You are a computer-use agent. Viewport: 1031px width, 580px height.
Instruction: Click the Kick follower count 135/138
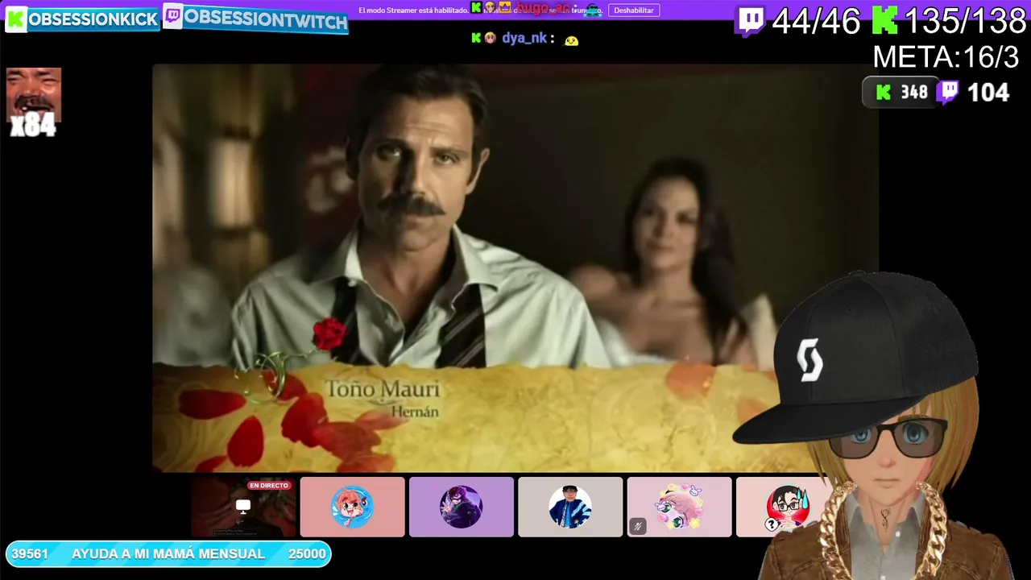click(x=965, y=22)
